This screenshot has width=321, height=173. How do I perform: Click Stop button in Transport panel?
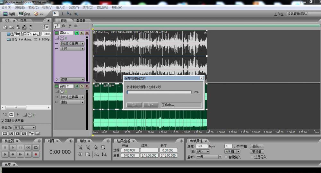click(5, 147)
